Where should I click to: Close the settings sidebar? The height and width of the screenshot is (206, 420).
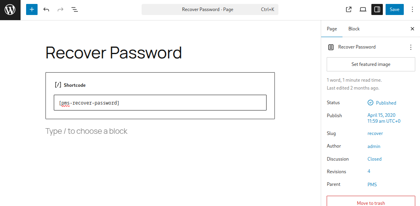click(x=412, y=29)
